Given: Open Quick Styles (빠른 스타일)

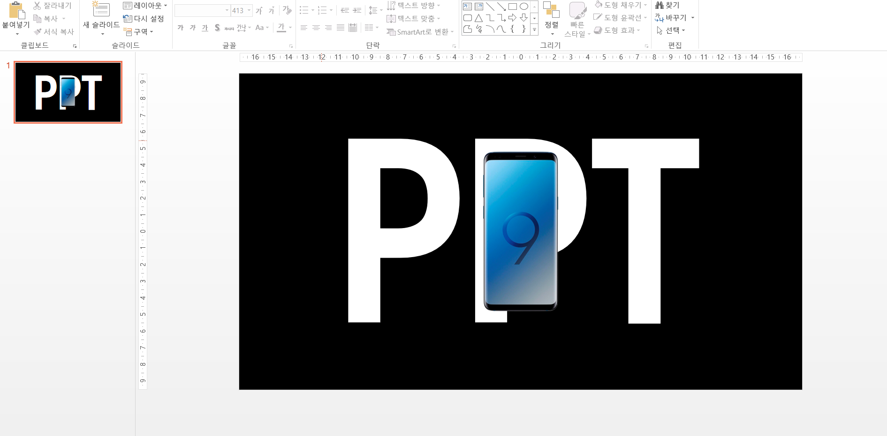Looking at the screenshot, I should click(x=577, y=20).
